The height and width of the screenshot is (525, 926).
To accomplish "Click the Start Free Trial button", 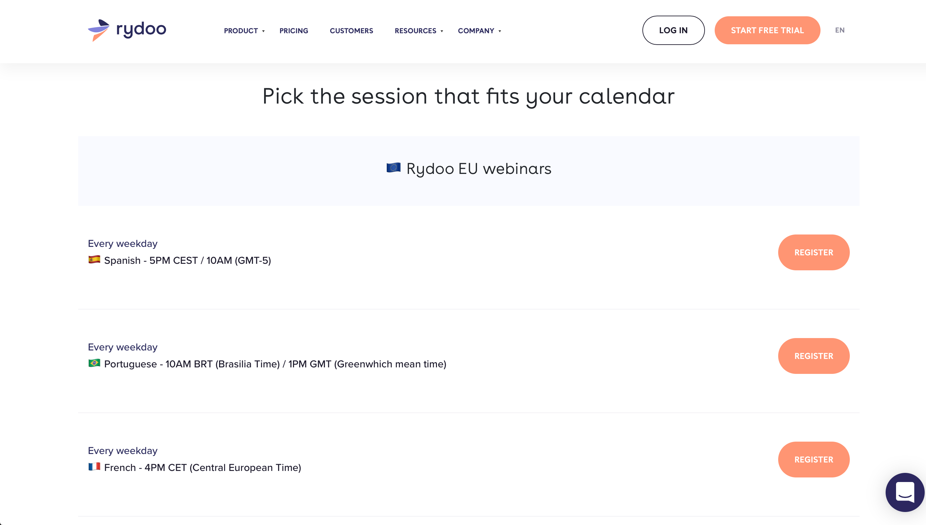I will point(767,30).
